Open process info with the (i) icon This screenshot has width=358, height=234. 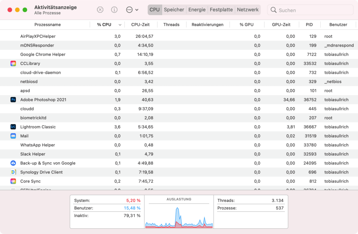pyautogui.click(x=114, y=10)
